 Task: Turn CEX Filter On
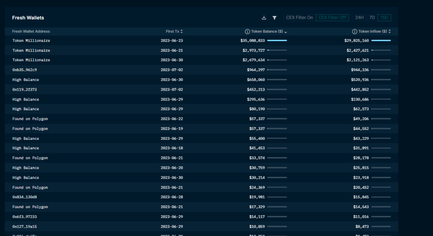300,18
